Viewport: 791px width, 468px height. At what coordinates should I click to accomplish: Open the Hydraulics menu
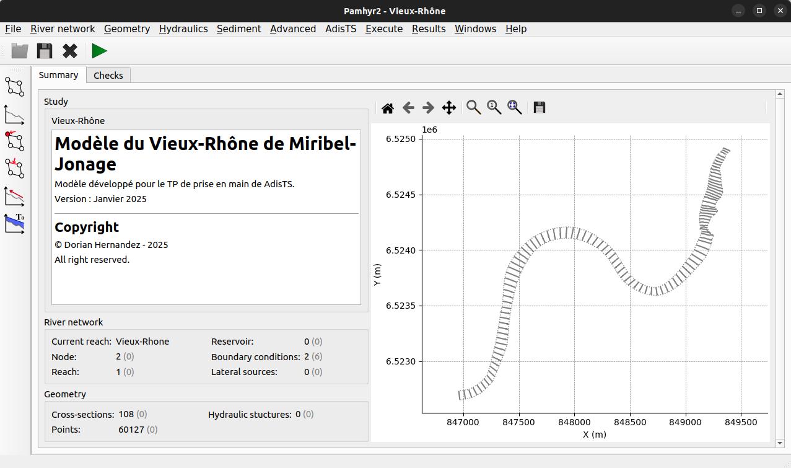coord(183,29)
